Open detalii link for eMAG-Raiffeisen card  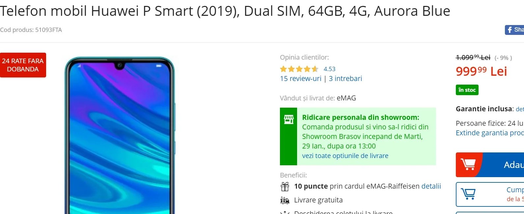431,186
